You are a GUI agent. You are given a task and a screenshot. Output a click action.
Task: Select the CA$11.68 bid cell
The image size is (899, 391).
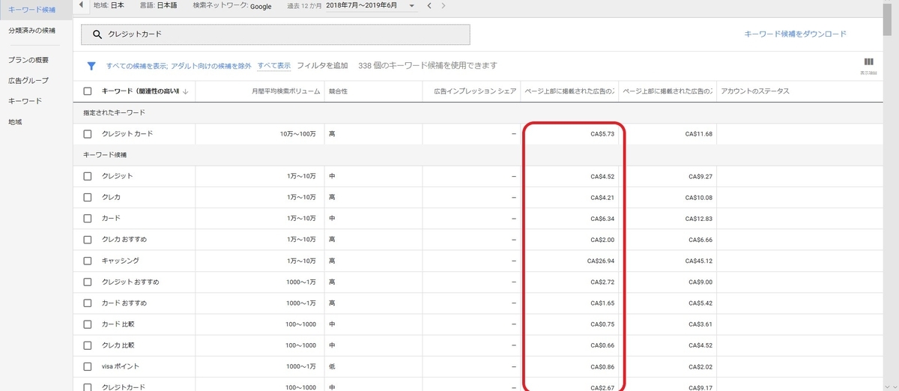699,133
